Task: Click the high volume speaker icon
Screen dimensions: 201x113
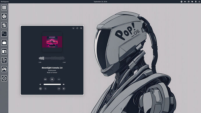Action: click(64, 84)
